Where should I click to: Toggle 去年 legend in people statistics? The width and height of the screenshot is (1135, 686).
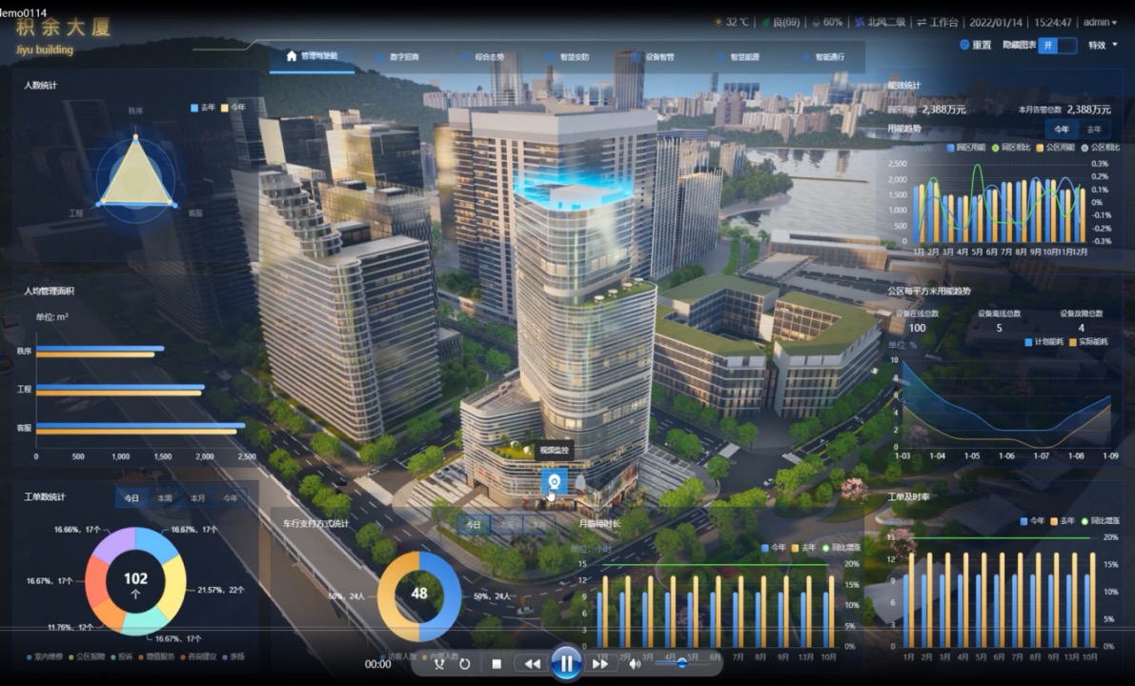(x=203, y=107)
